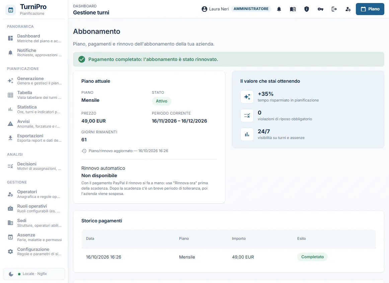
Task: Click the Esportazioni download icon
Action: (10, 138)
